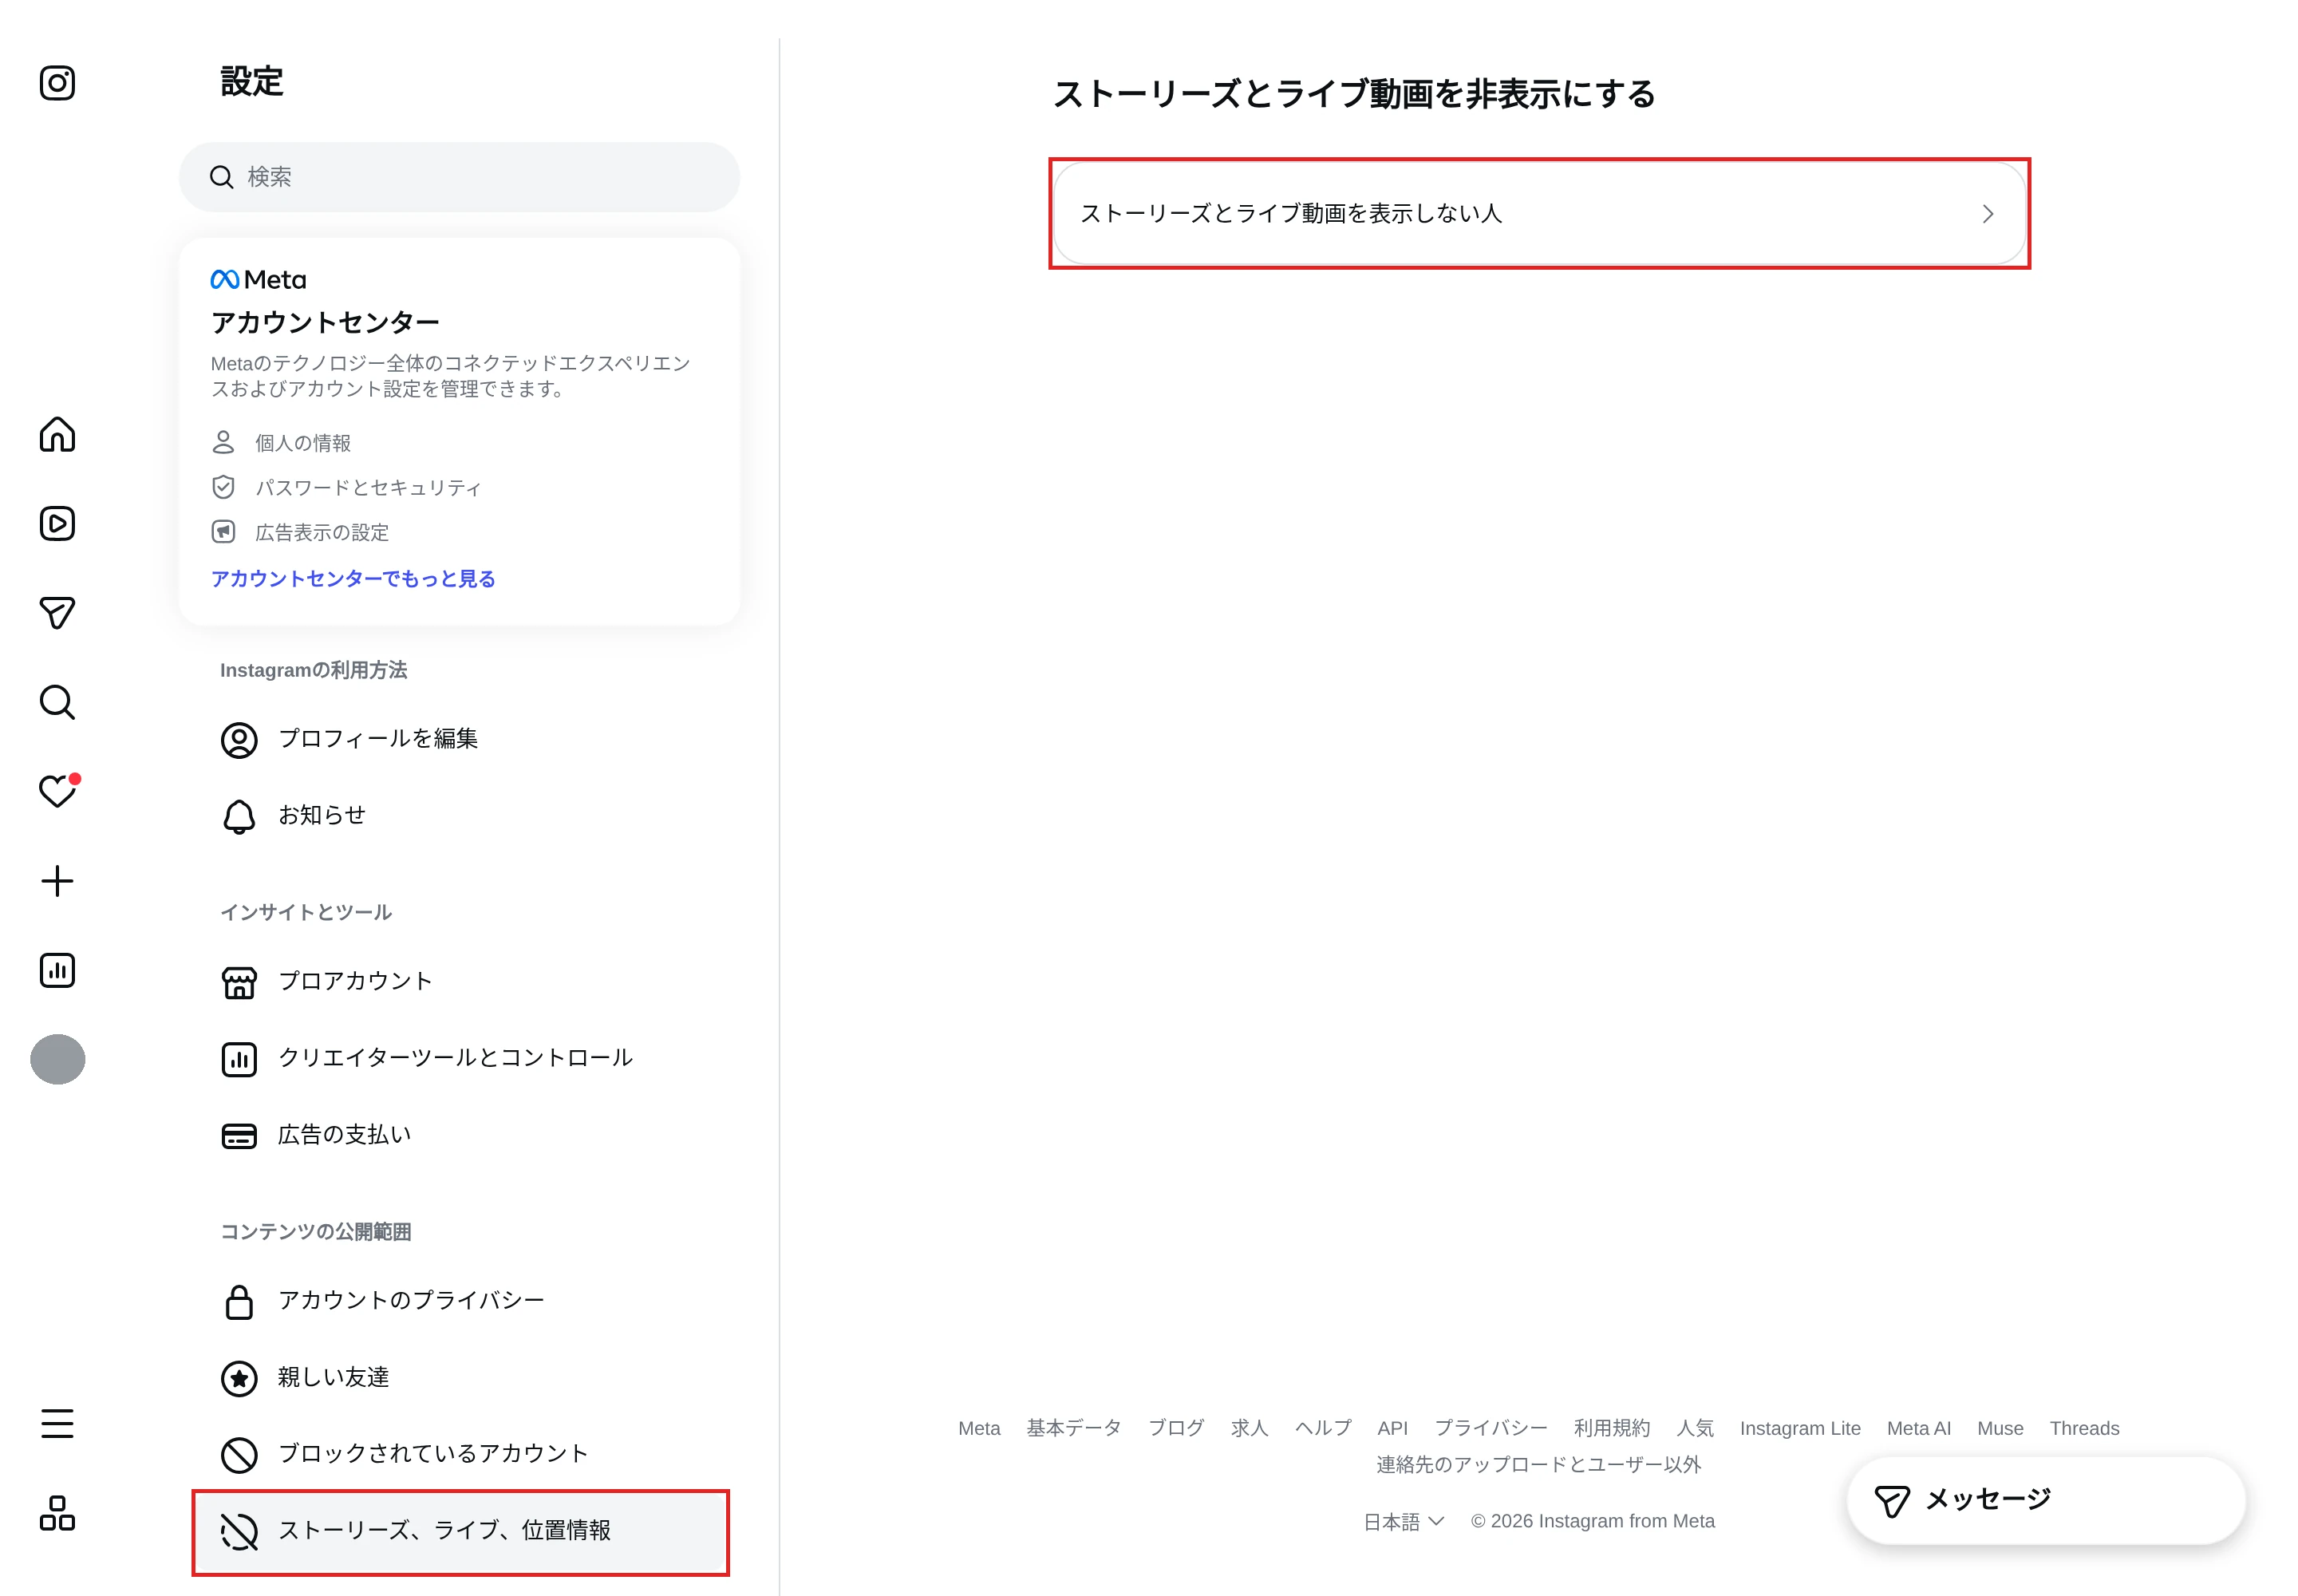
Task: Open the Meta apps grid icon
Action: point(57,1513)
